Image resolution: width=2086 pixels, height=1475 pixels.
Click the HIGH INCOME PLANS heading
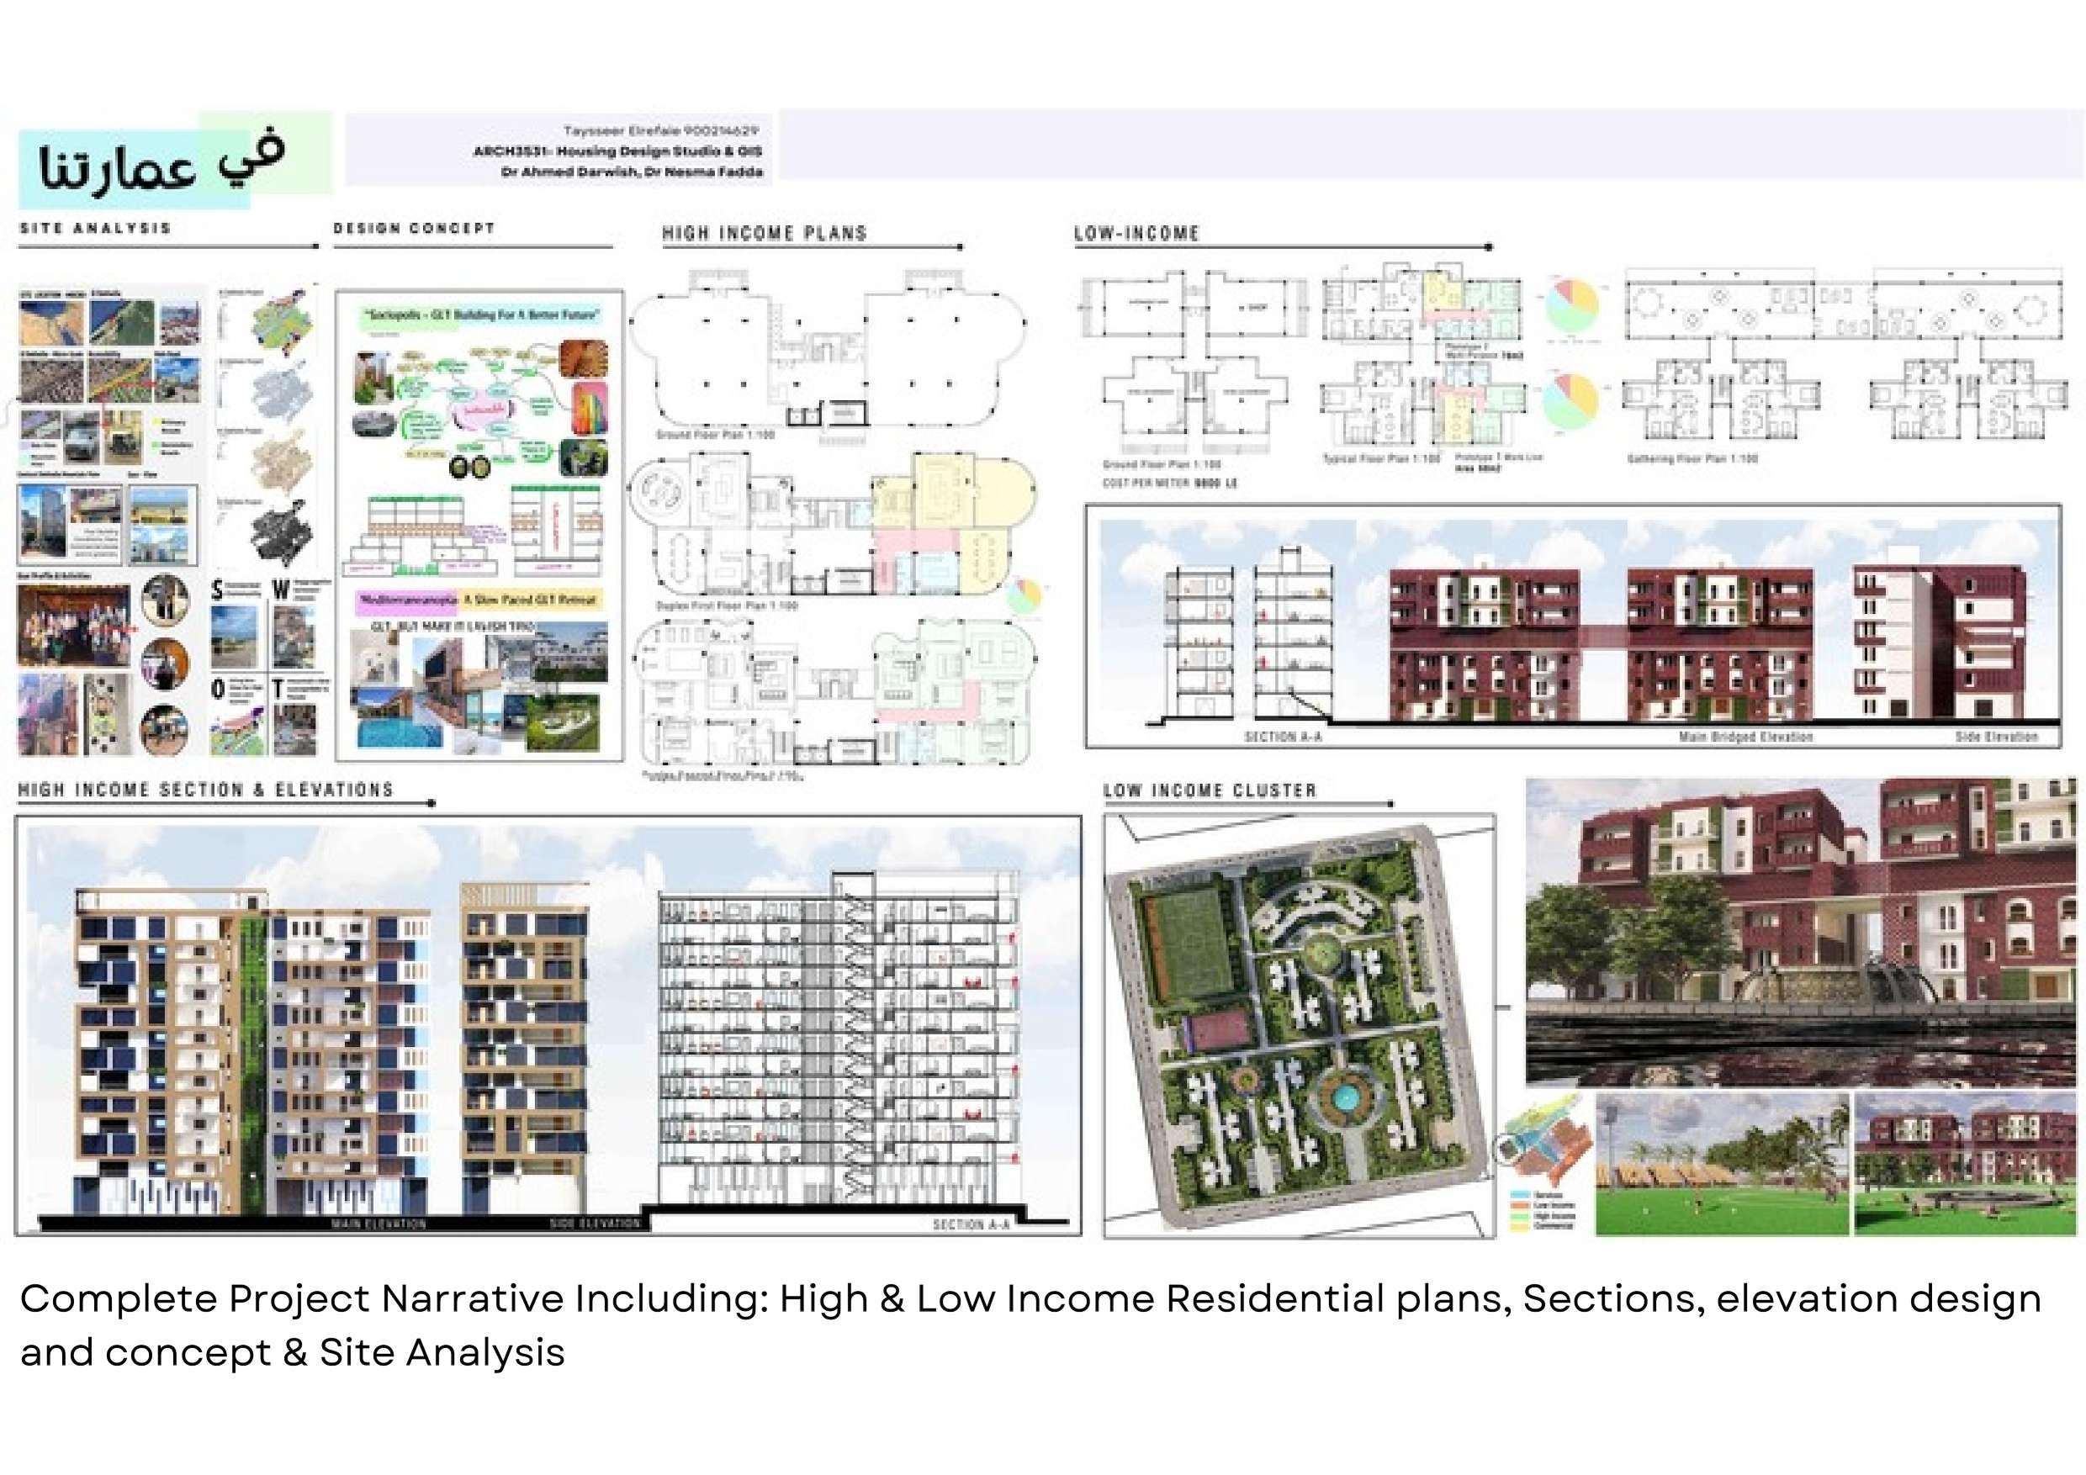click(x=764, y=234)
